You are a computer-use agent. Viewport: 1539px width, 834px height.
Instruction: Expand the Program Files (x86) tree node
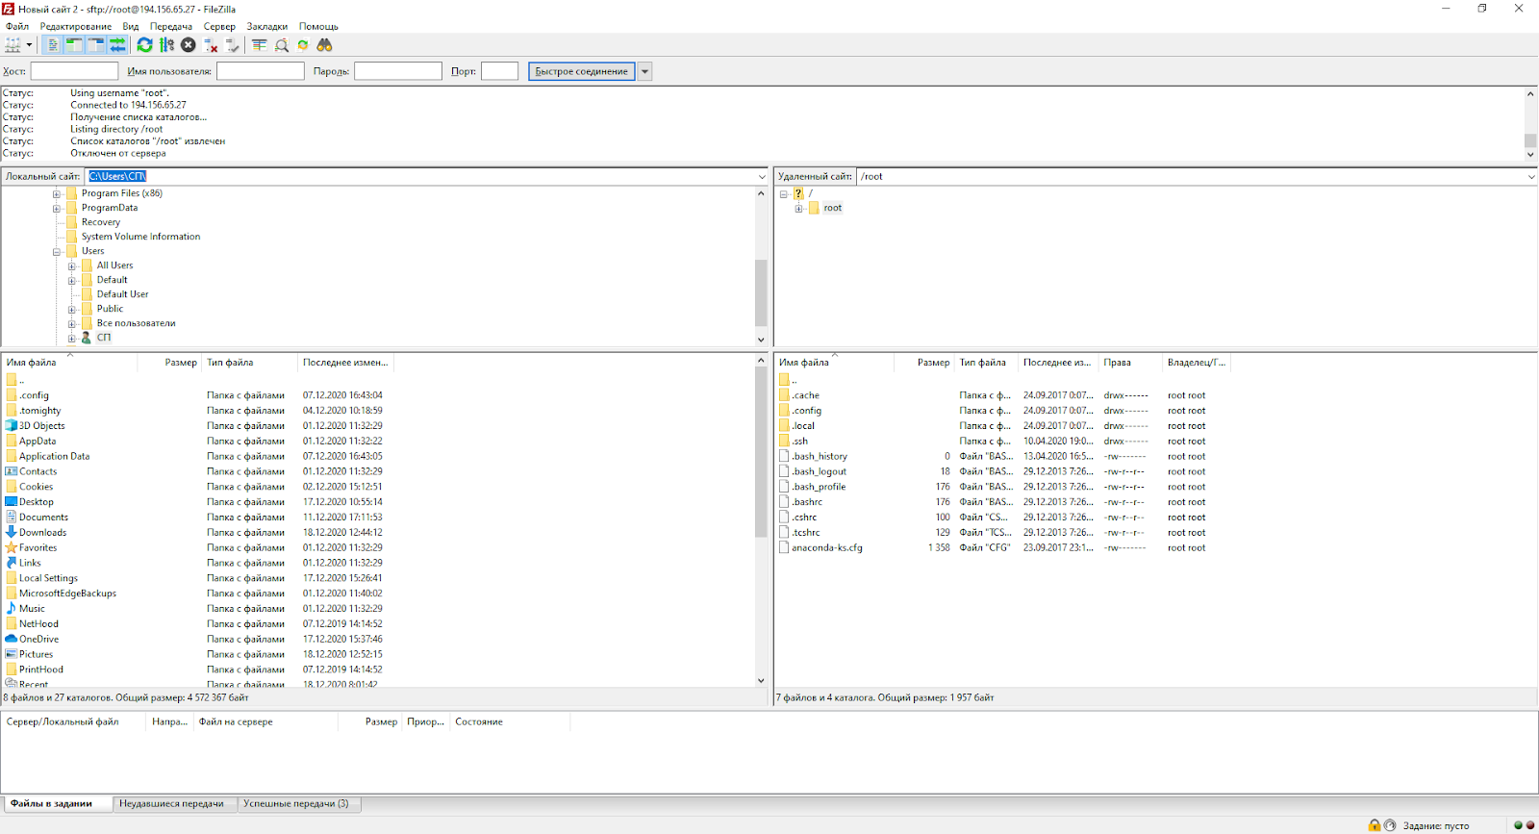click(x=57, y=193)
